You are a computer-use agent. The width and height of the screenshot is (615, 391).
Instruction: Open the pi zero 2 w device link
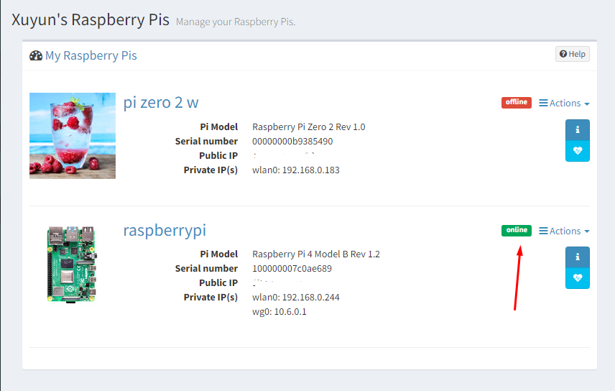pos(161,103)
